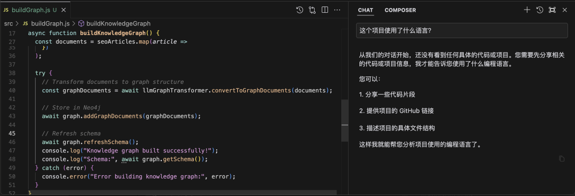Open source control changes icon in editor toolbar

pos(312,10)
